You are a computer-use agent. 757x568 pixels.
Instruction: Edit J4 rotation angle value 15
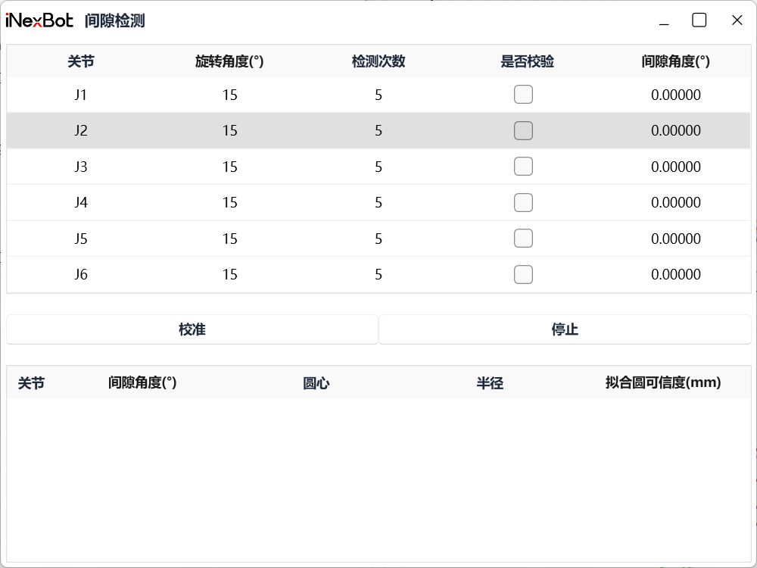230,202
